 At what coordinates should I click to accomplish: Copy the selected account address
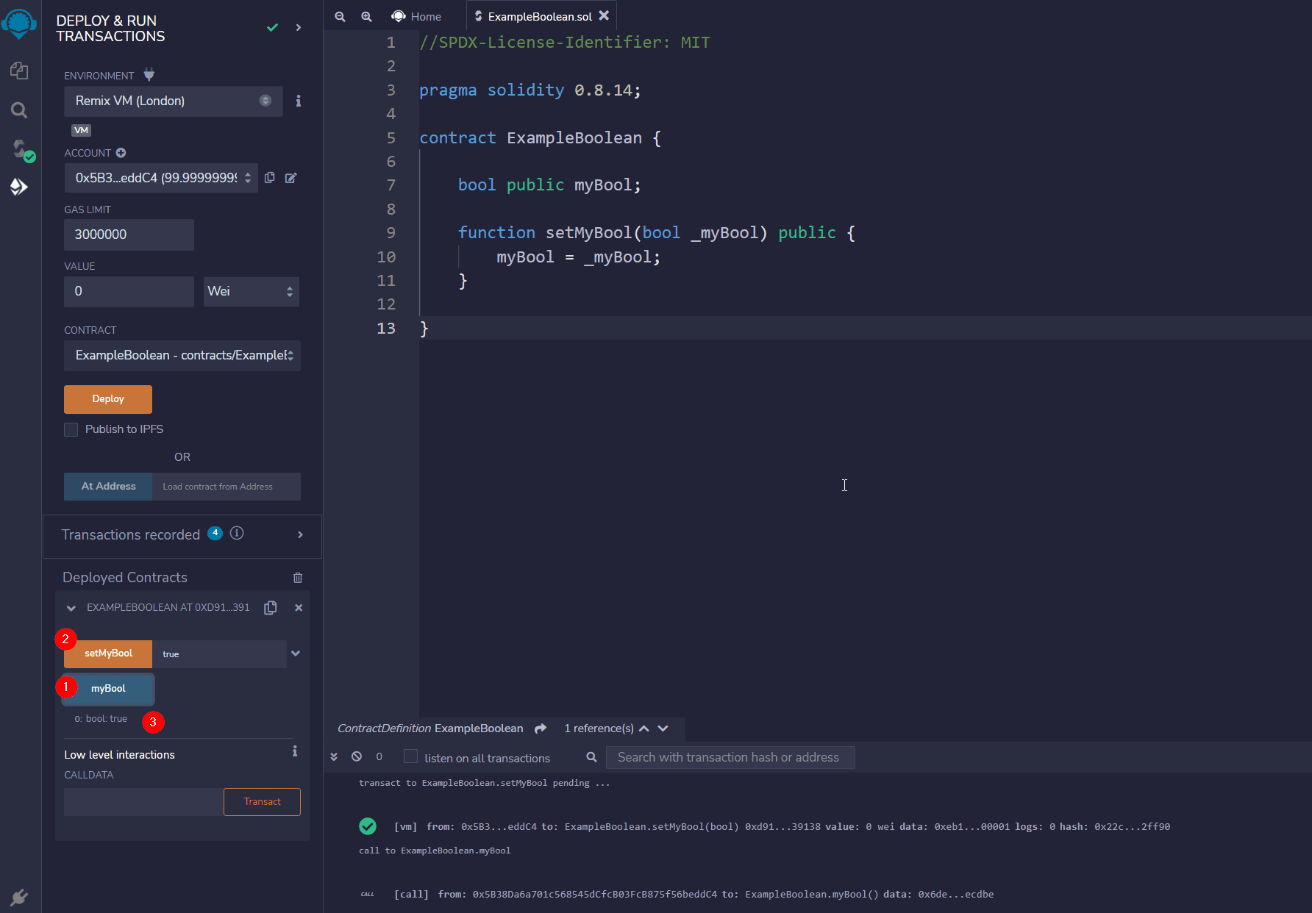pos(270,178)
